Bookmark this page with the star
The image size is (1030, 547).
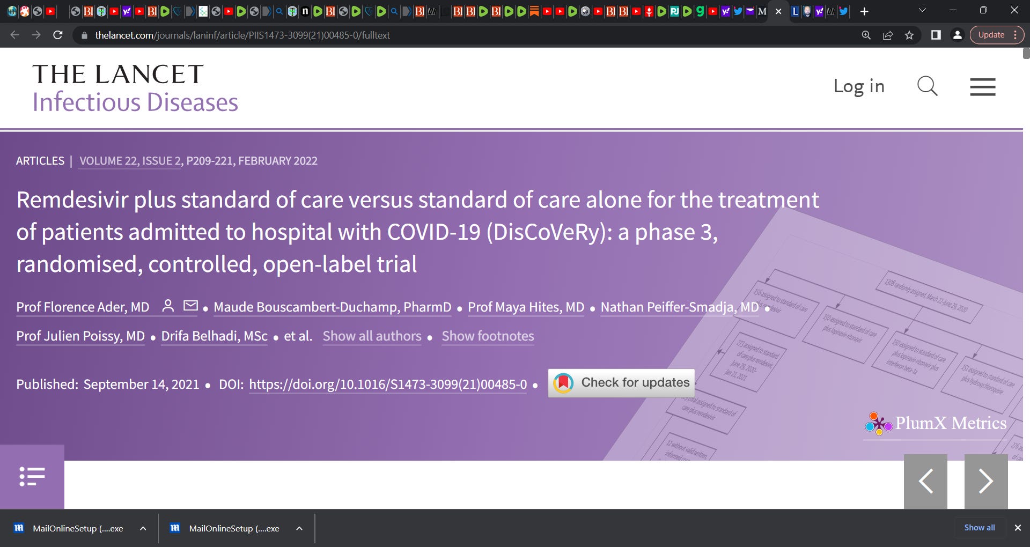click(909, 35)
